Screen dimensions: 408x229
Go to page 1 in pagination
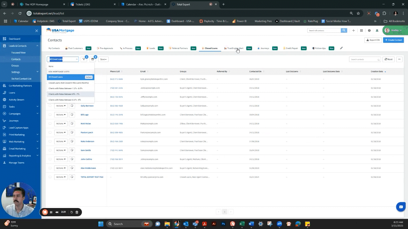point(225,212)
